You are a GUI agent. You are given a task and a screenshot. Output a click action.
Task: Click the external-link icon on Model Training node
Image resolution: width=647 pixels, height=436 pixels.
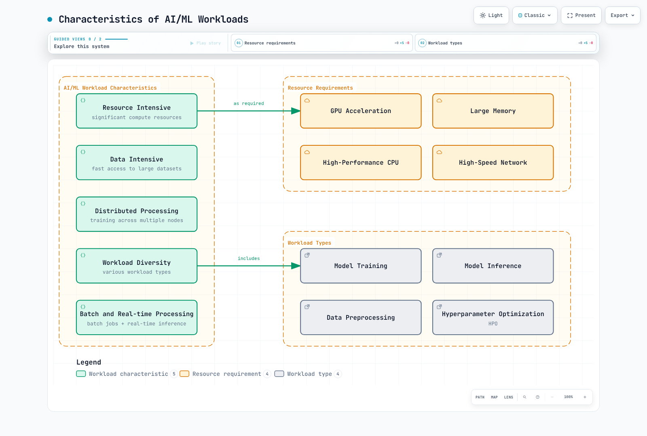(307, 255)
